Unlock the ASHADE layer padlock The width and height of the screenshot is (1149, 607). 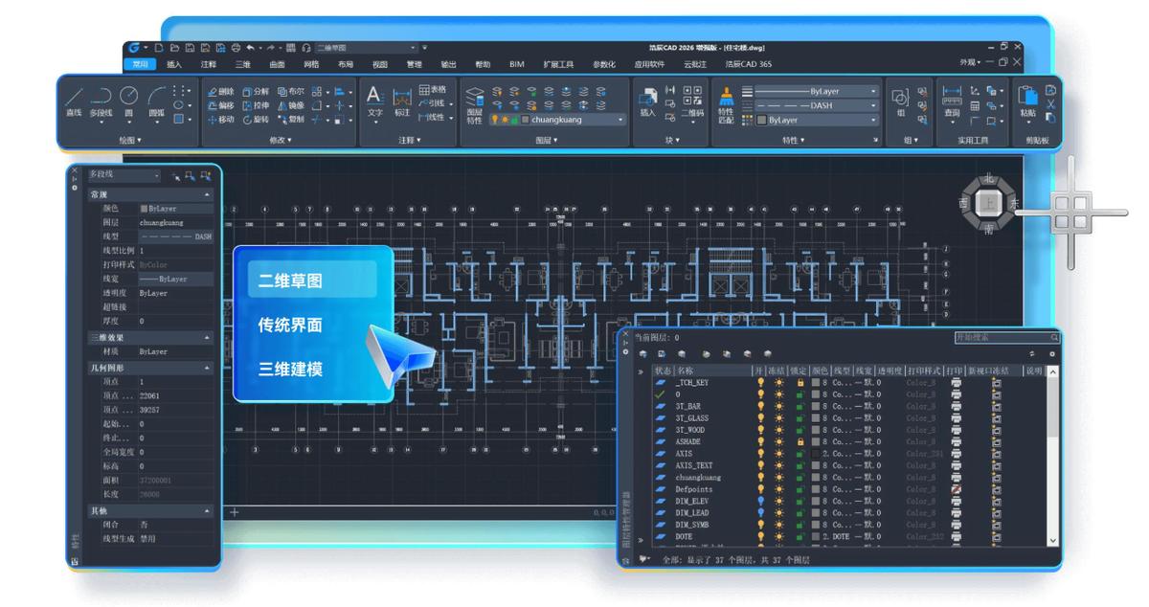click(x=800, y=442)
